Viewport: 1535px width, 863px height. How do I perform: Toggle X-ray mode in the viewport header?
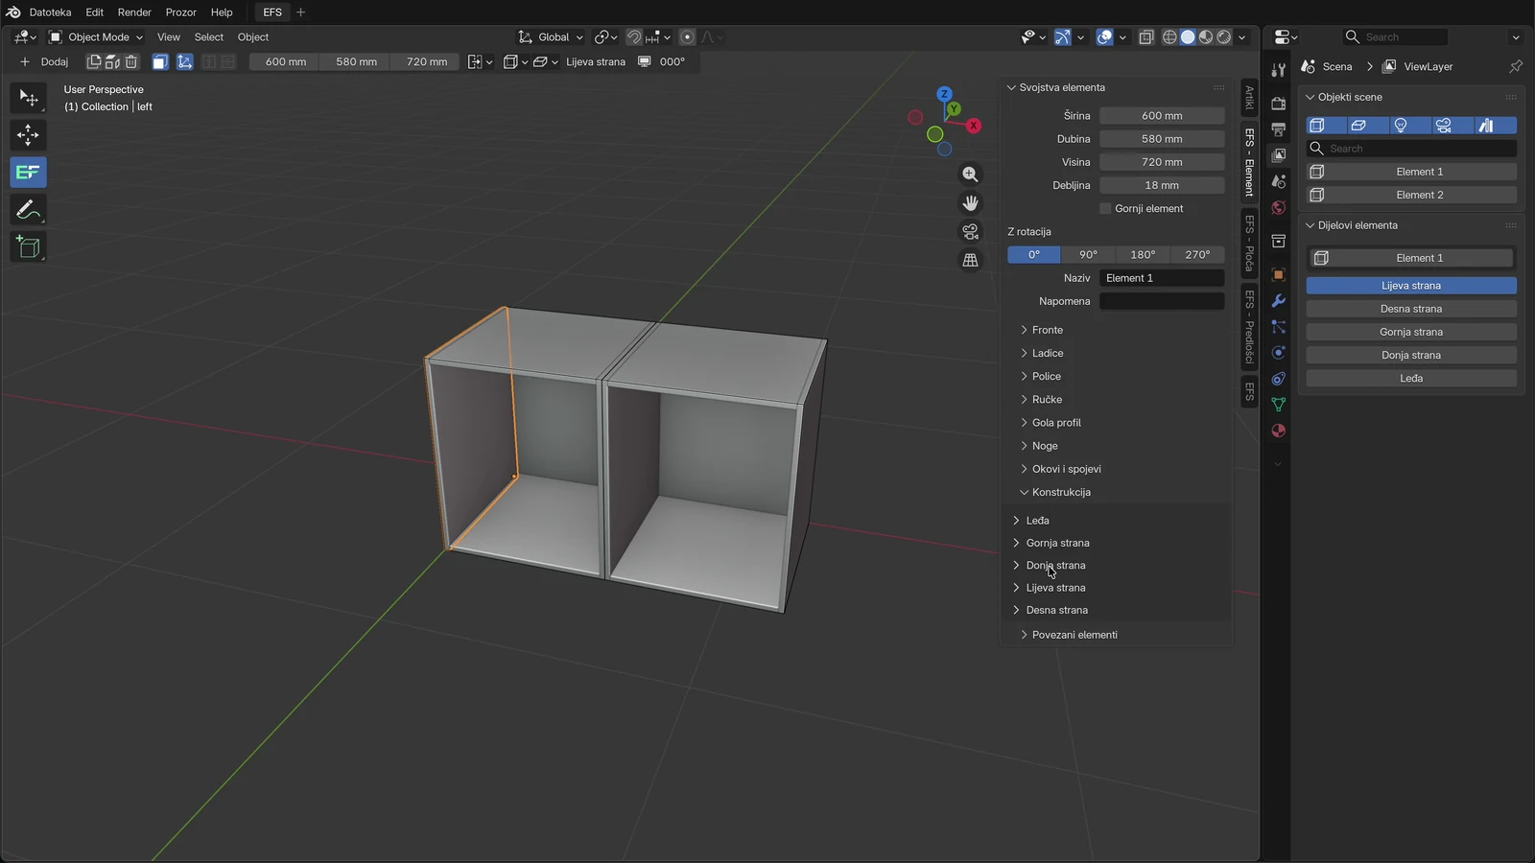(x=1146, y=37)
